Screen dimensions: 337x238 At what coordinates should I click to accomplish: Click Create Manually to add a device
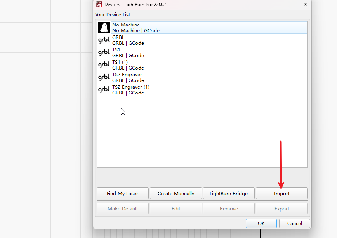(176, 193)
